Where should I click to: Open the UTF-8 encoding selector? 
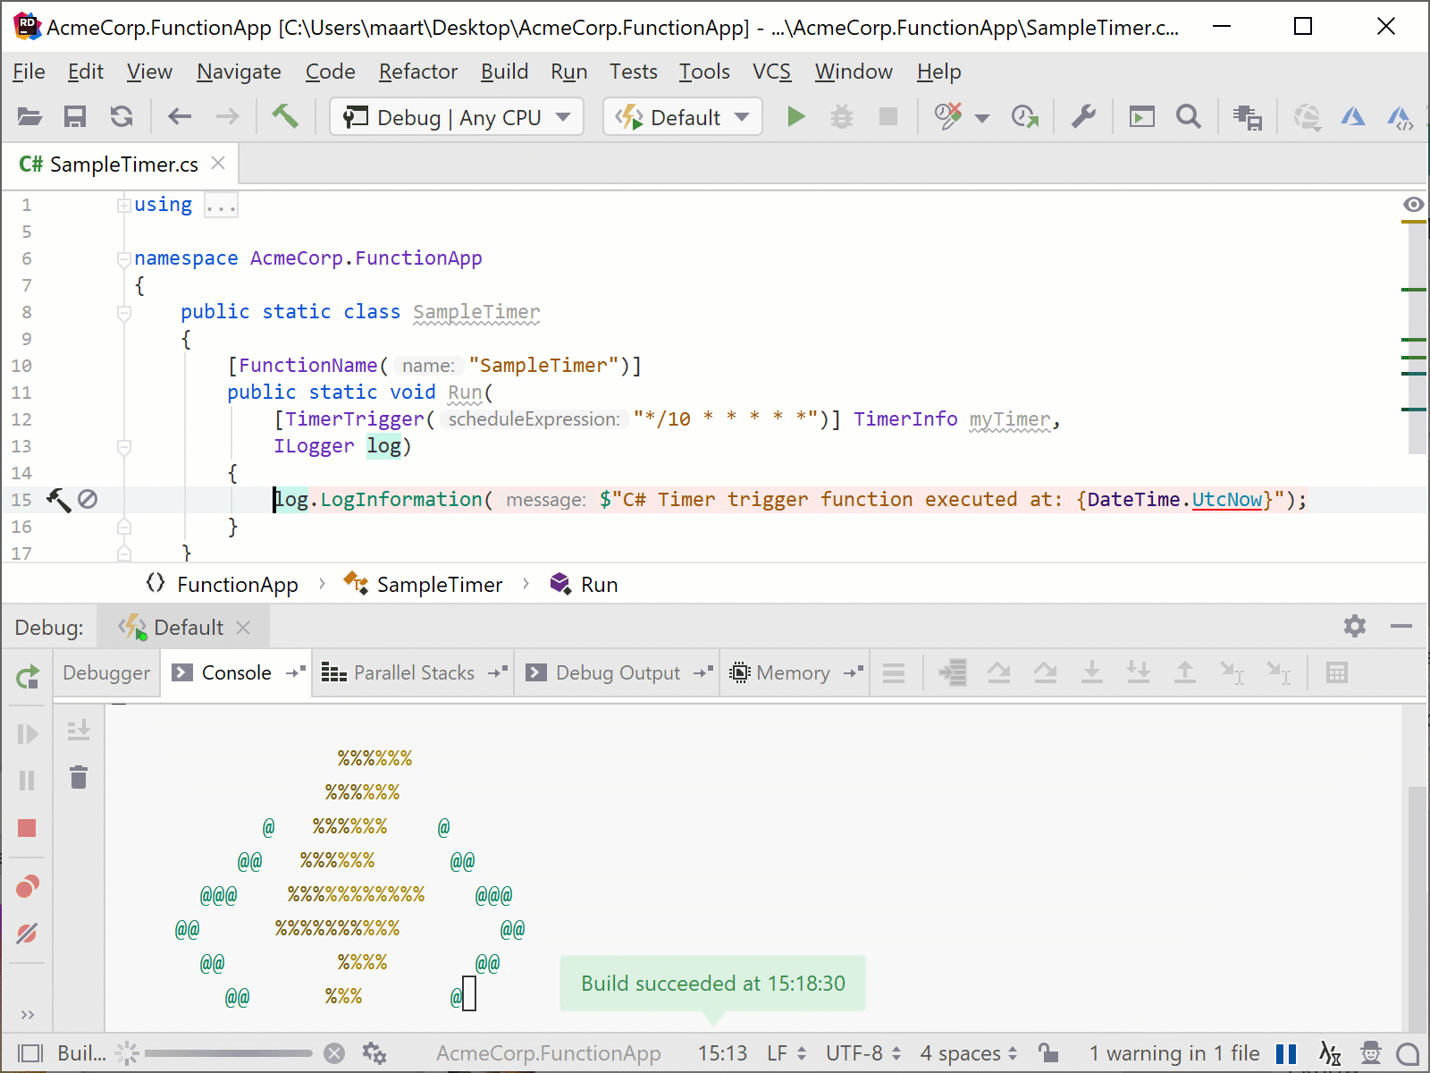click(863, 1053)
